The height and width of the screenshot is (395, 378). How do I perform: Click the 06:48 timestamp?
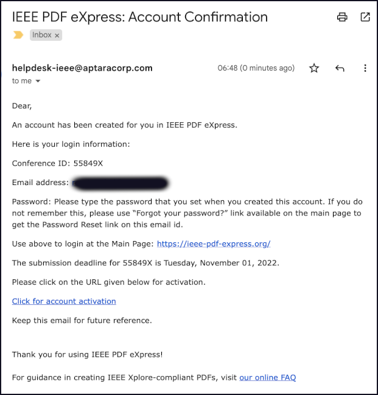point(256,68)
